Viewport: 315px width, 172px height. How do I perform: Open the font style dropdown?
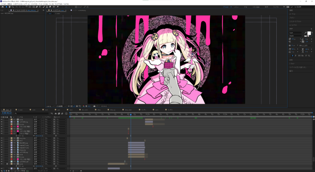coord(296,36)
